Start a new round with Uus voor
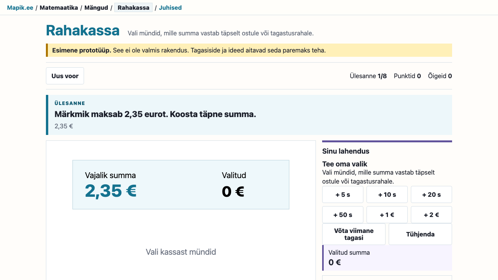498x280 pixels. pos(65,76)
